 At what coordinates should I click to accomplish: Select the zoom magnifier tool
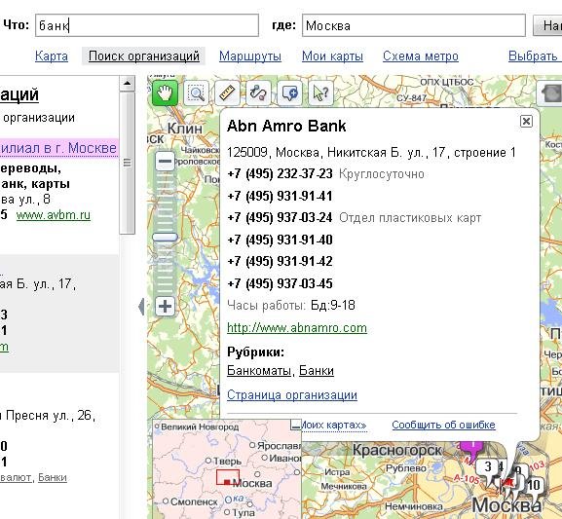point(196,93)
